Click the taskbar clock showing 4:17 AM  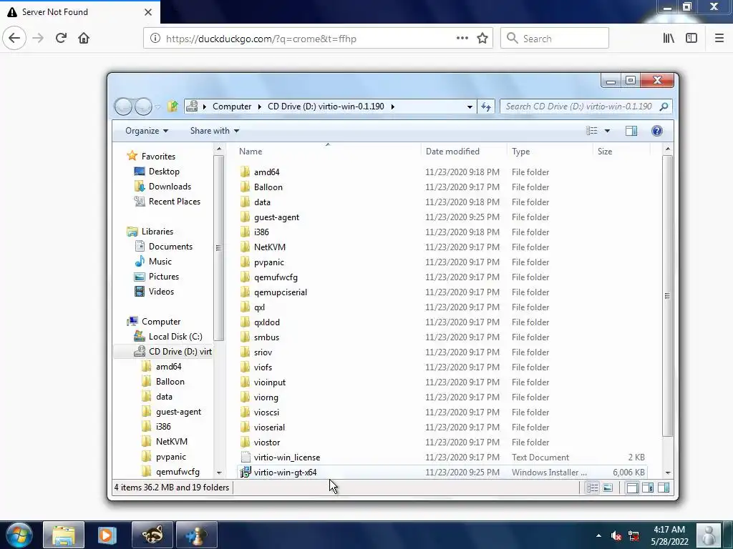point(669,535)
